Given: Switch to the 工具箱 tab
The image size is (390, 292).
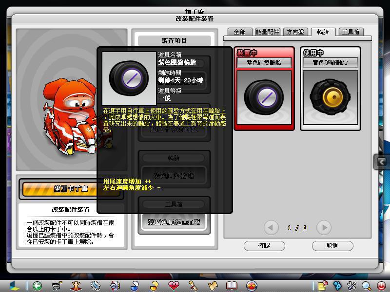Looking at the screenshot, I should click(x=351, y=32).
